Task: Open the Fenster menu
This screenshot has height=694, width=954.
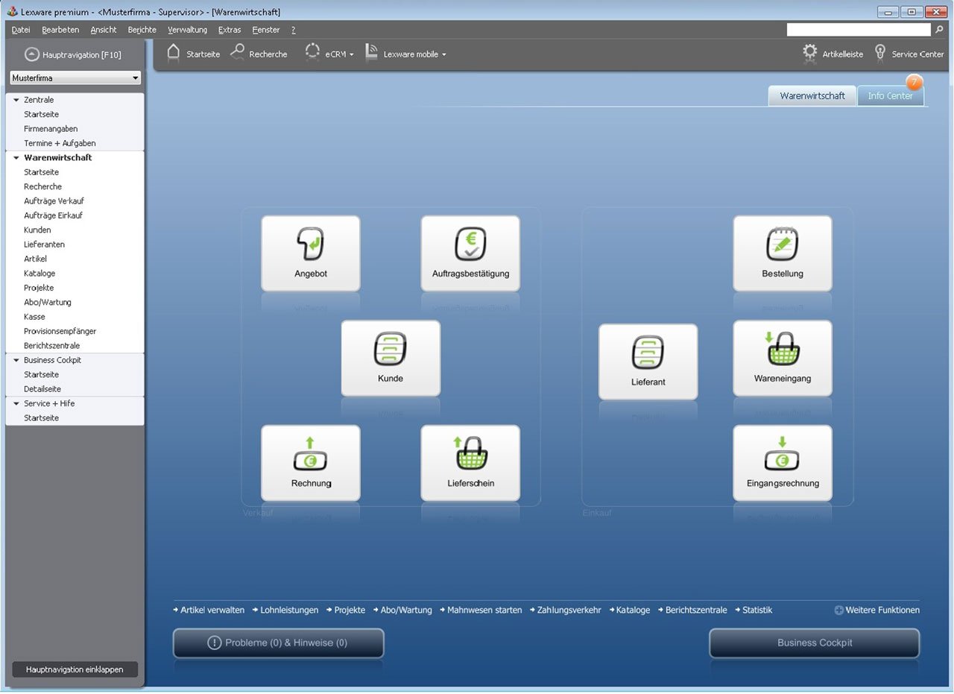Action: [x=266, y=30]
